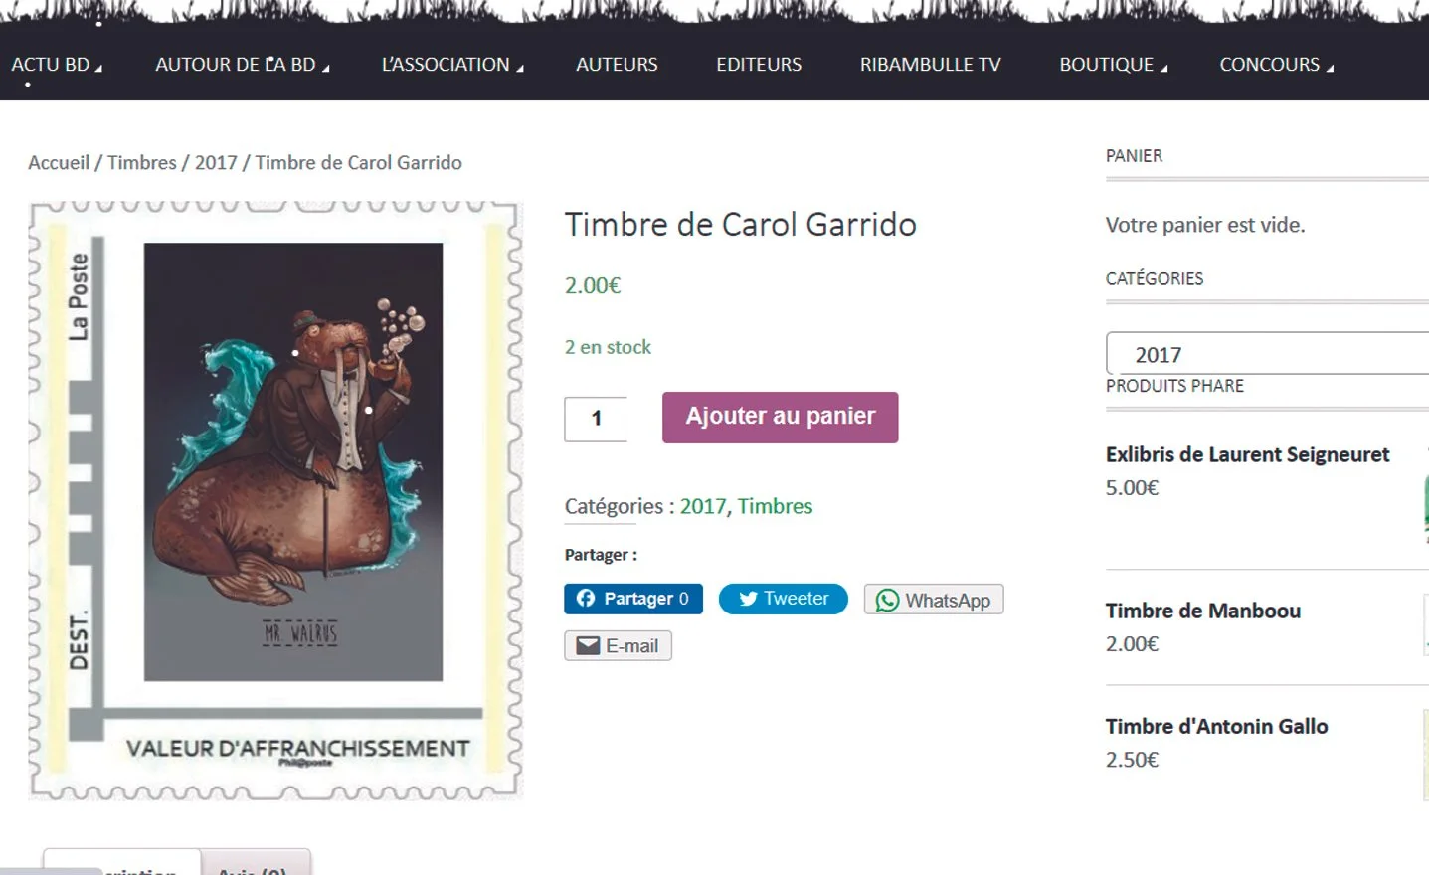Open the categories selector showing 2017
This screenshot has height=875, width=1429.
point(1267,354)
